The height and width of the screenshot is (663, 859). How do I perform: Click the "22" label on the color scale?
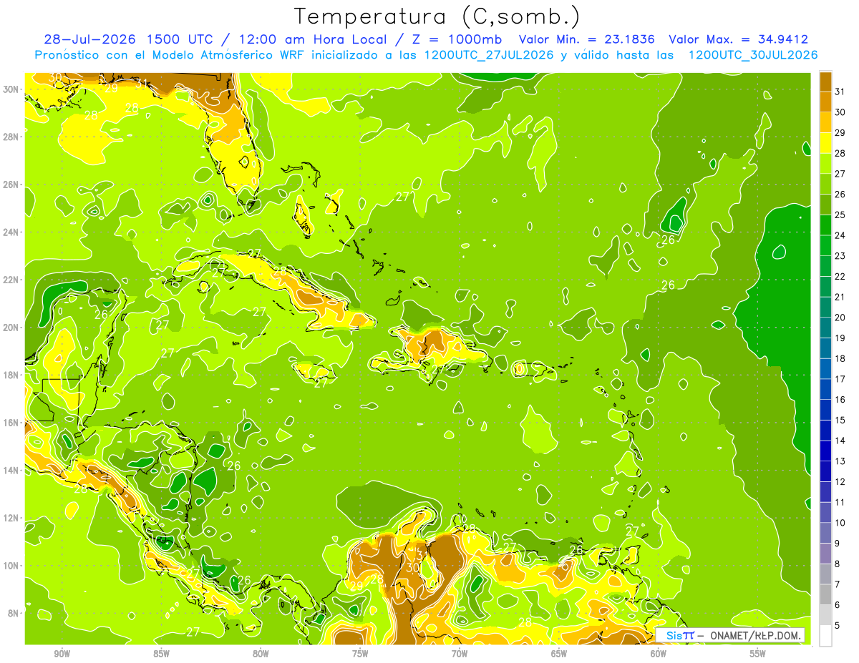tap(840, 276)
